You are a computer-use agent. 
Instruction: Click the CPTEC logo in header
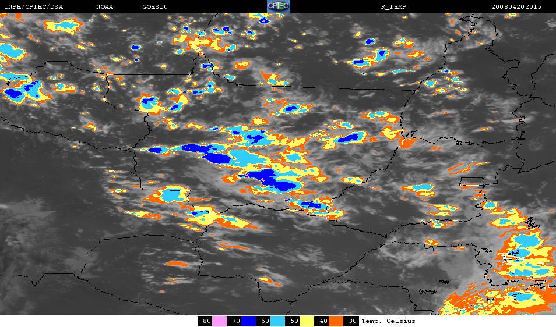(x=279, y=6)
